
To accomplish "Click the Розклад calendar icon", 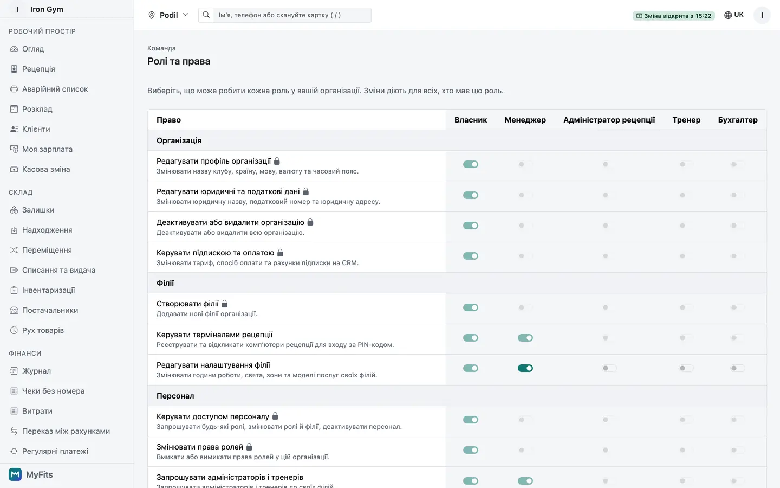I will click(14, 109).
